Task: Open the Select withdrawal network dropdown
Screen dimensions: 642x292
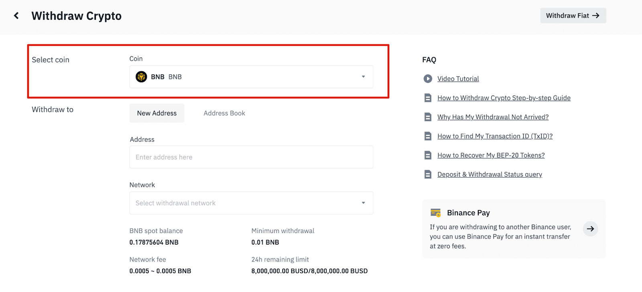Action: click(251, 203)
